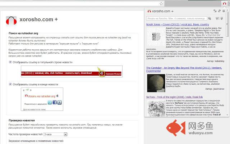Click 'Автор: kabatskiy' text
The width and height of the screenshot is (230, 144).
tap(216, 61)
